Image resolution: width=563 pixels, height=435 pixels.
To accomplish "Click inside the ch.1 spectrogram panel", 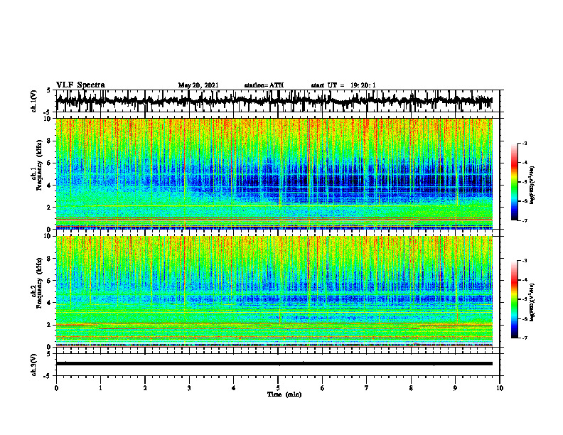I will [x=274, y=173].
